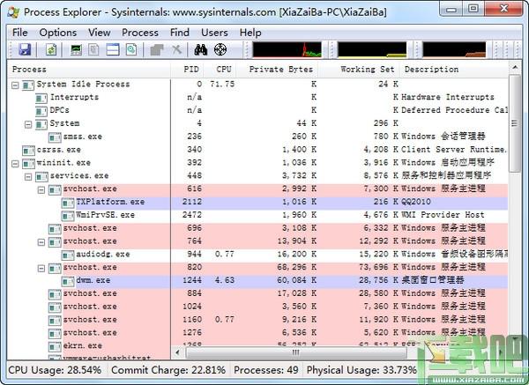Sort by the PID column header
The width and height of the screenshot is (529, 385).
(188, 70)
